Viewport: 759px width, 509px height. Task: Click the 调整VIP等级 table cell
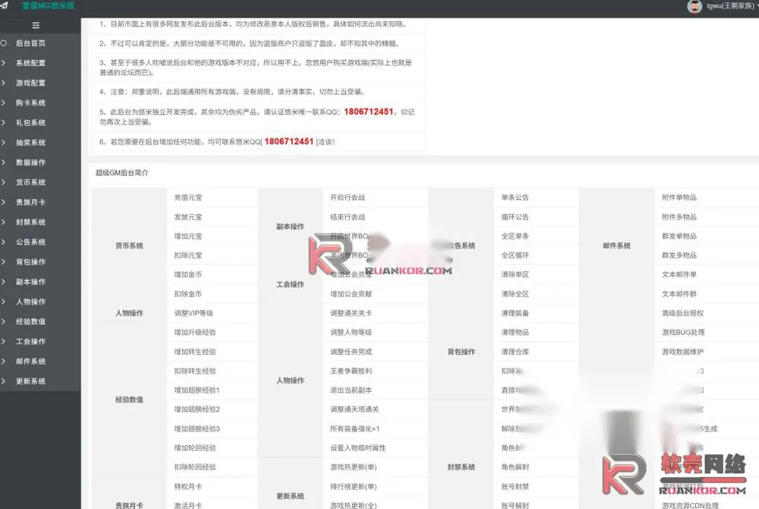tap(212, 313)
